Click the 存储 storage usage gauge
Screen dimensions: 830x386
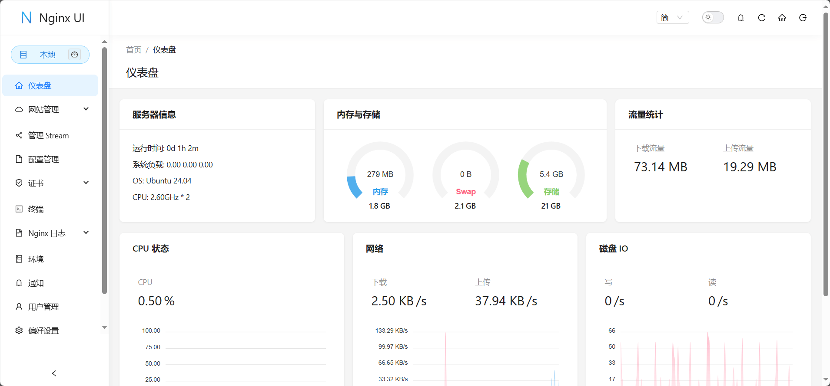(x=551, y=176)
